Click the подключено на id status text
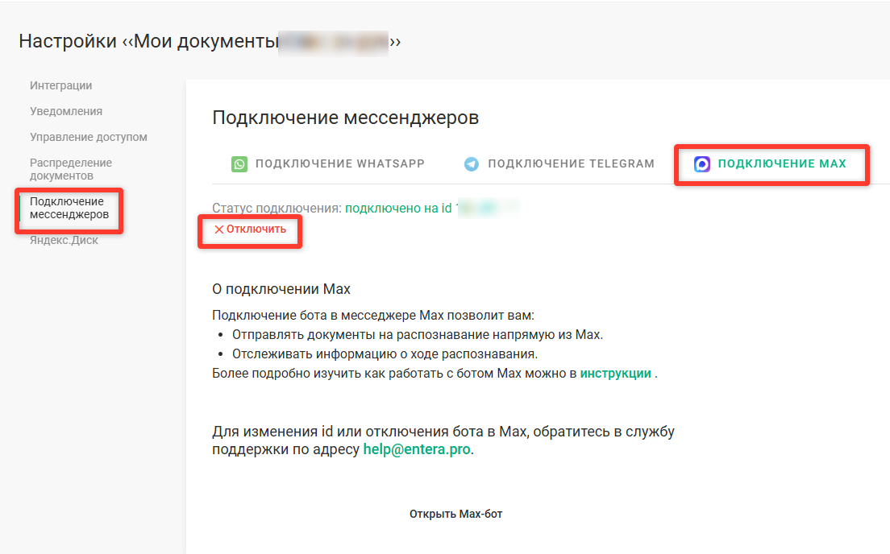 [398, 208]
